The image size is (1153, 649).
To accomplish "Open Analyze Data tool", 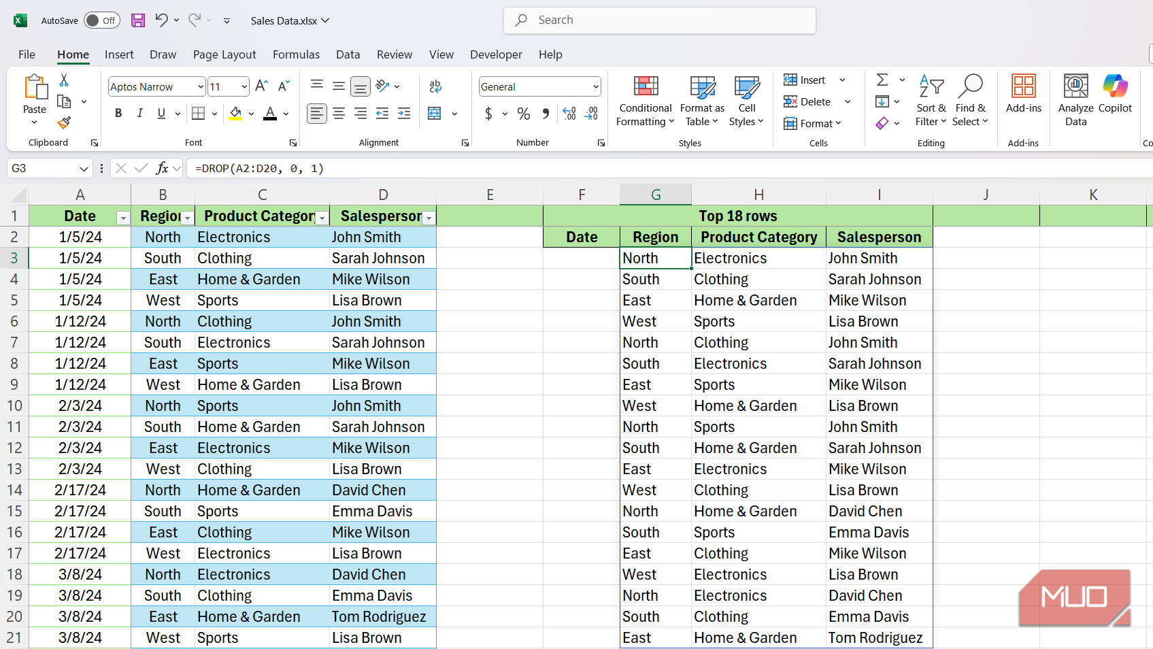I will click(1075, 100).
